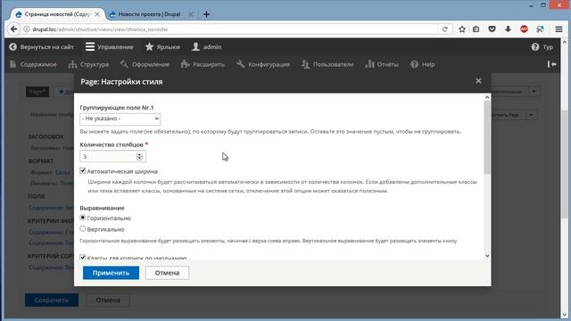Bookmark this page with the star icon

click(462, 29)
